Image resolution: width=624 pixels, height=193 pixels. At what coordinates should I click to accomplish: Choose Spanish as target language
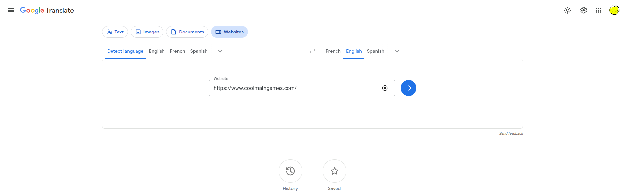(x=376, y=51)
